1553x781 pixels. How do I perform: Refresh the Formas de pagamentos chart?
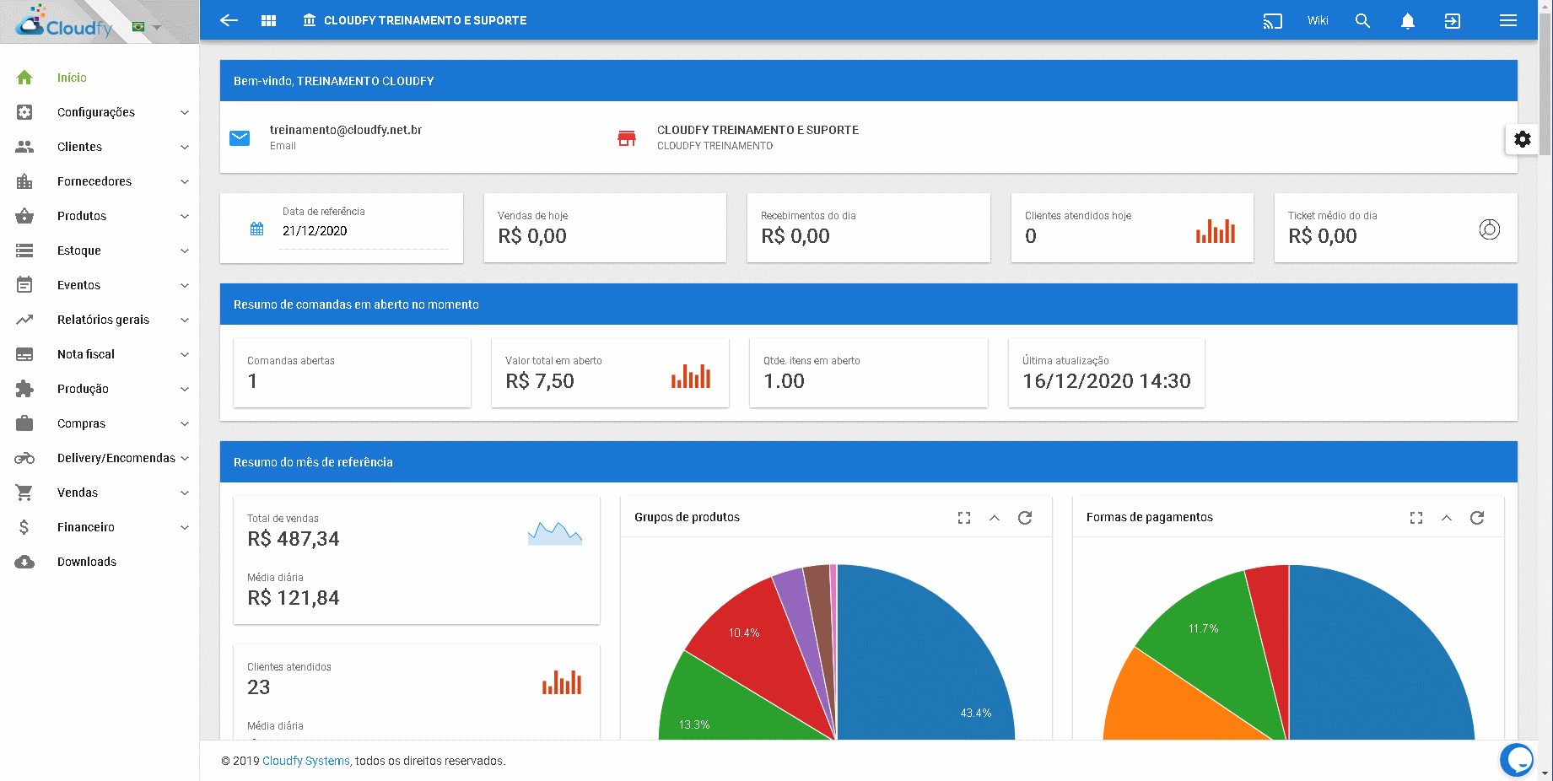point(1477,518)
